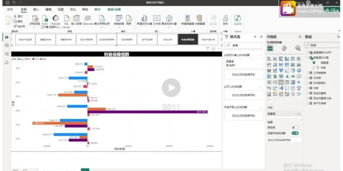Image resolution: width=343 pixels, height=171 pixels.
Task: Click the blue legend marker in chart
Action: click(18, 59)
